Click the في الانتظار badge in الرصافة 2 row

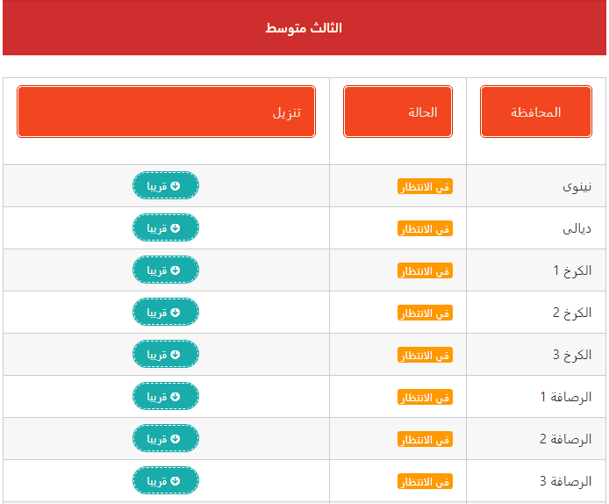(x=425, y=440)
